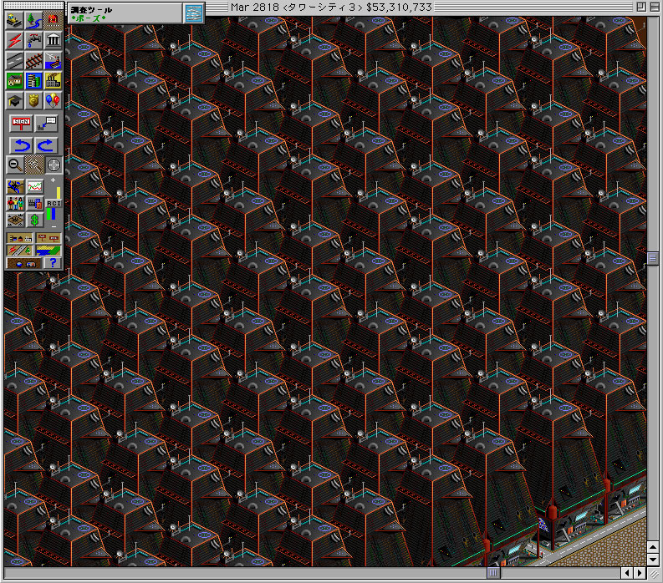Viewport: 663px width, 583px height.
Task: Open Help with the question mark button
Action: tap(53, 264)
